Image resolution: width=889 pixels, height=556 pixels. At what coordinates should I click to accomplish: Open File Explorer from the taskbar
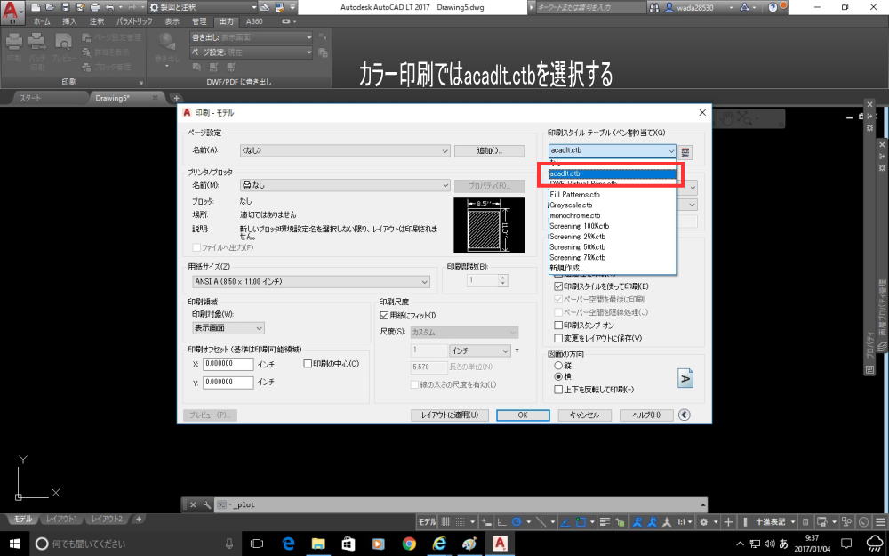click(x=318, y=544)
